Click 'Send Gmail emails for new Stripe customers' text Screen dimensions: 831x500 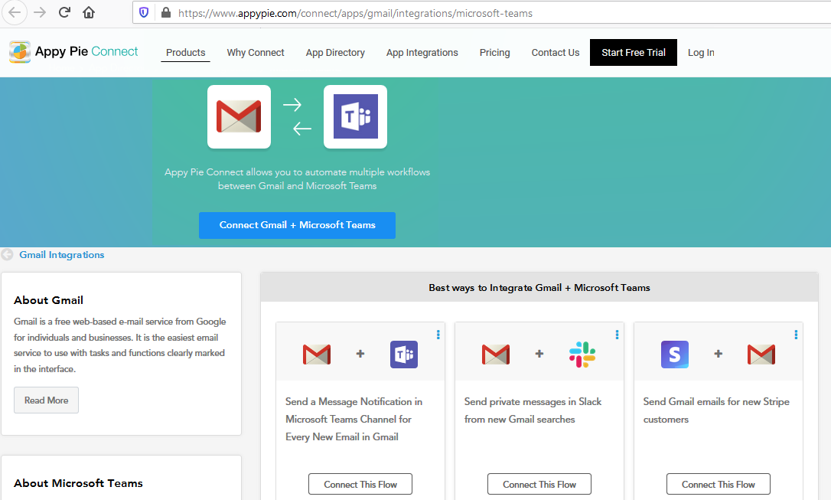716,410
